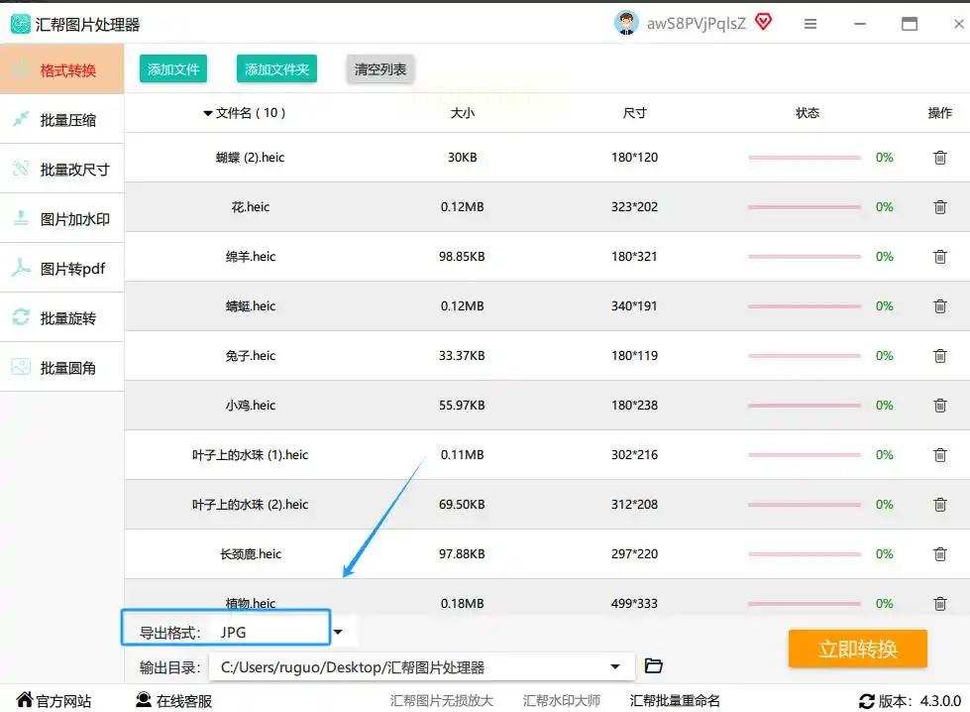The width and height of the screenshot is (970, 712).
Task: Click username awS8PVjPqlsZ
Action: (x=696, y=24)
